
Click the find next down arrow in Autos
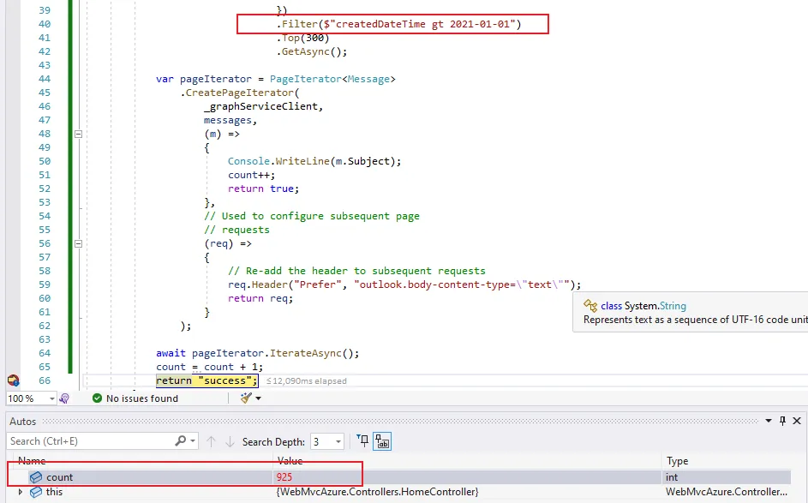point(230,441)
